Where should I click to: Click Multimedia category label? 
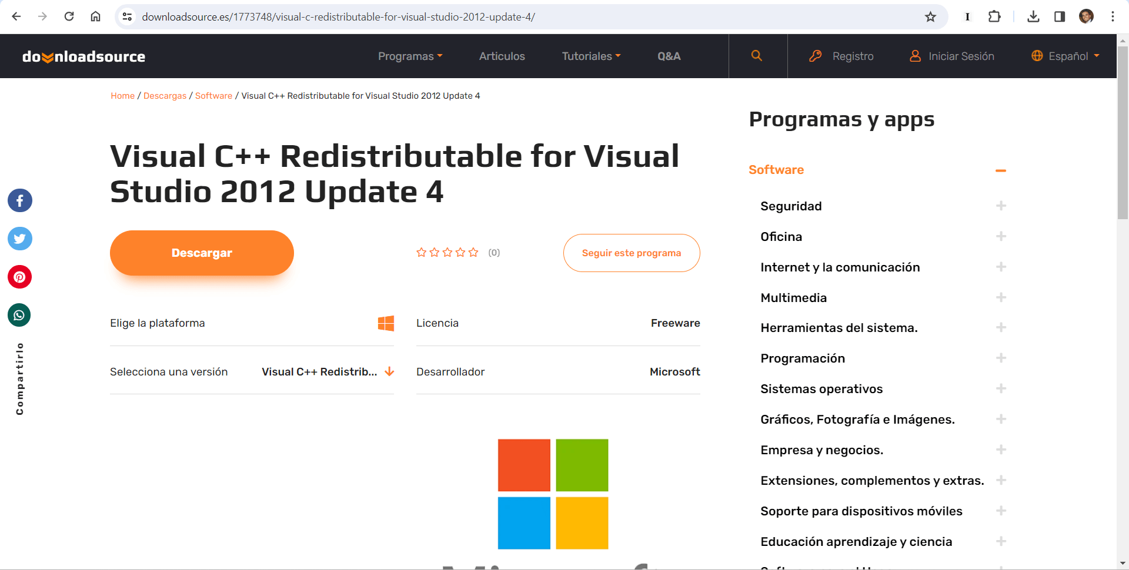793,298
